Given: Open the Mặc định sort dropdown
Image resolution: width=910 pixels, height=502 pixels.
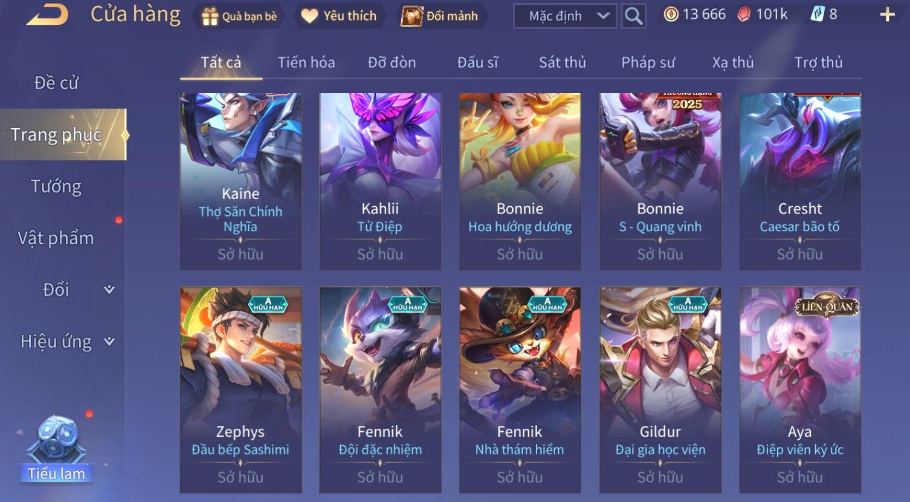Looking at the screenshot, I should click(564, 16).
